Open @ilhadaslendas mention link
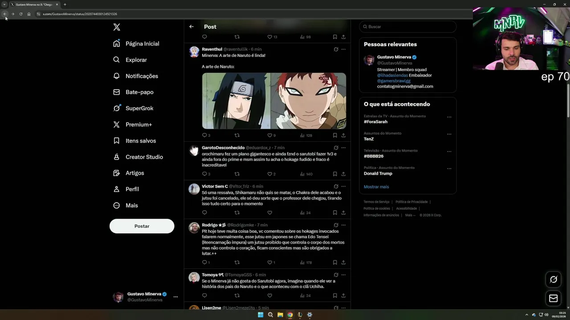 (x=392, y=75)
